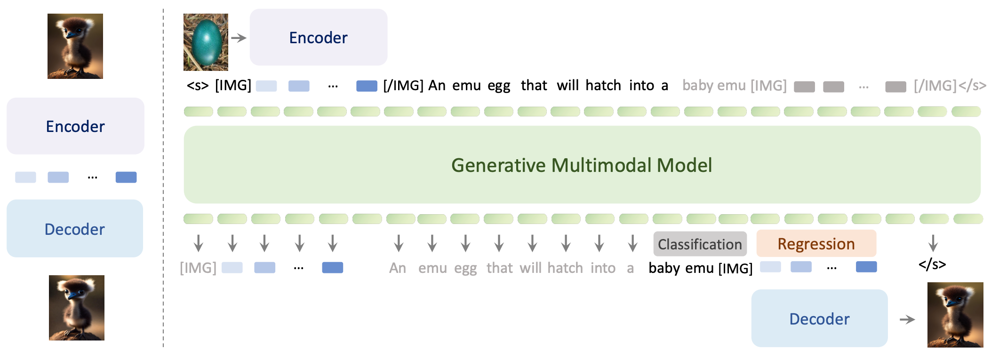Select the Encoder box in the left column
This screenshot has height=356, width=991.
[x=75, y=126]
